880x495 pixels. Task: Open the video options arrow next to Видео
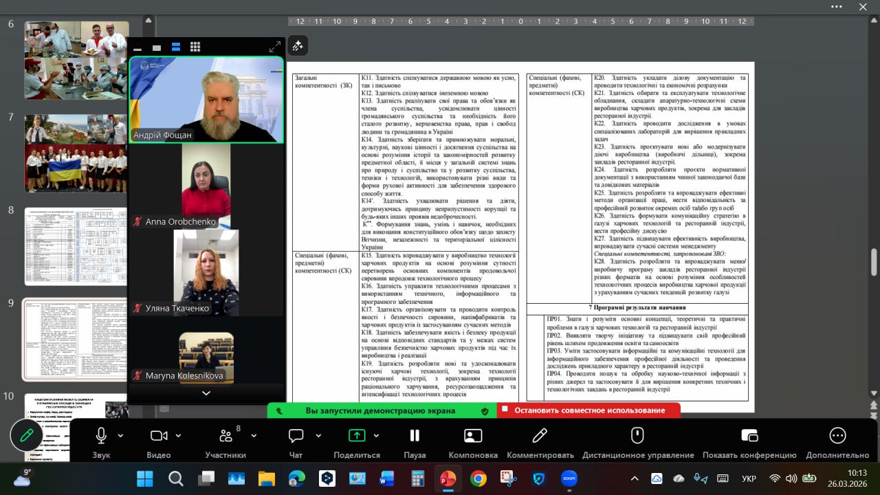tap(179, 436)
